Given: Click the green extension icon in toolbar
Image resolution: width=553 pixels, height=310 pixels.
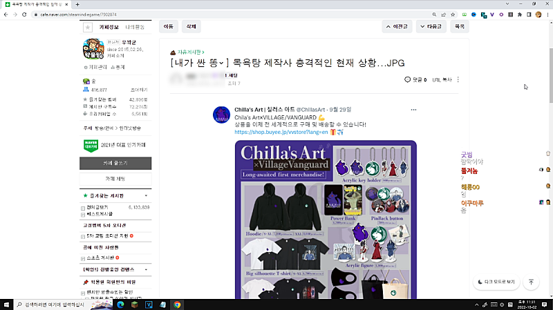Looking at the screenshot, I should point(465,14).
